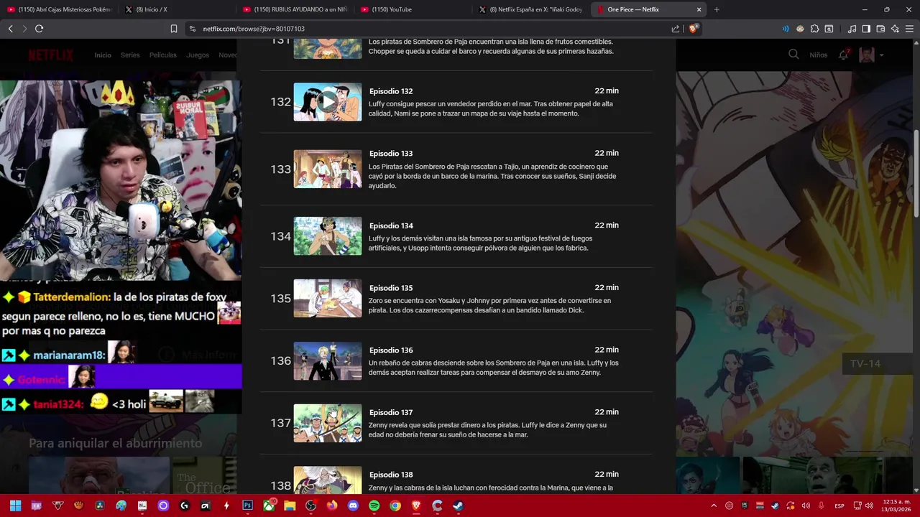Open Episodio 134 fireworks thumbnail
The height and width of the screenshot is (517, 920).
(x=328, y=236)
